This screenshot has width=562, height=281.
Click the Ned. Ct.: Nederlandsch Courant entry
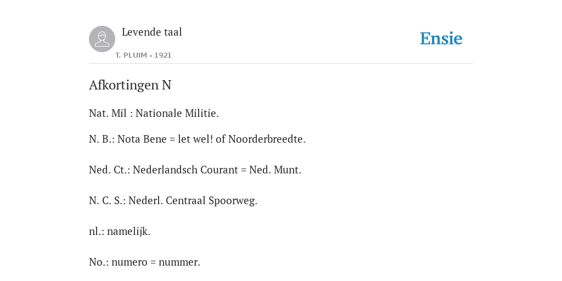[x=195, y=170]
